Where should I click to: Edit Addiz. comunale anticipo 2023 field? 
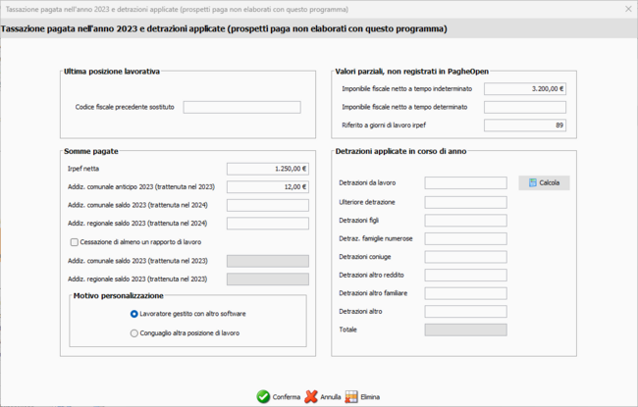click(x=267, y=187)
